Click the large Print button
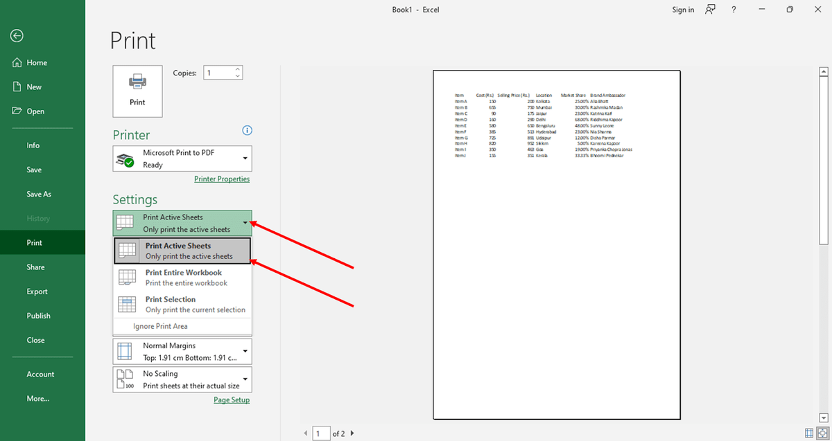 click(x=137, y=90)
